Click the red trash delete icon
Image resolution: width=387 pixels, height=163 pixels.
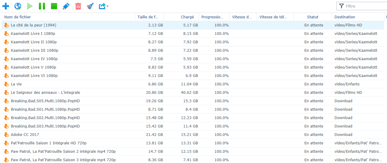(78, 6)
